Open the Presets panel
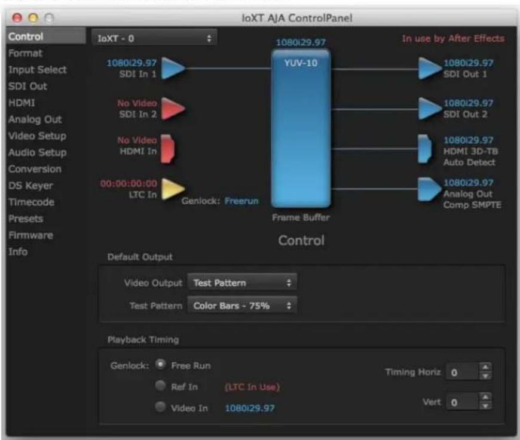Viewport: 520px width, 440px height. [x=26, y=219]
